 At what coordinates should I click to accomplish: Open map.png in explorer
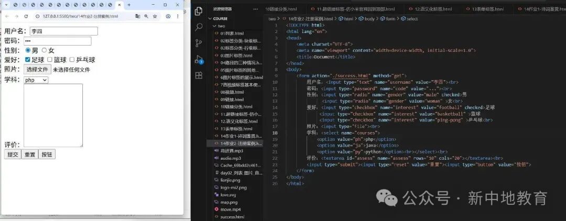pos(229,202)
